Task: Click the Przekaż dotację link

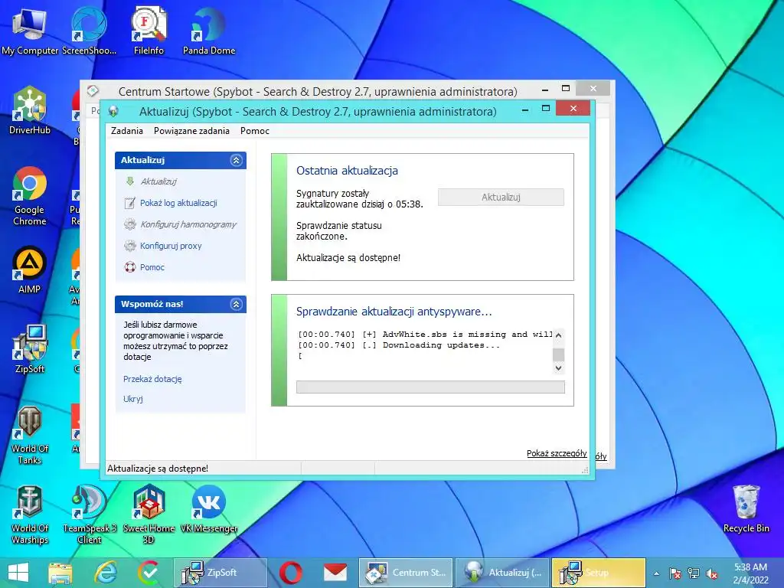Action: point(152,379)
